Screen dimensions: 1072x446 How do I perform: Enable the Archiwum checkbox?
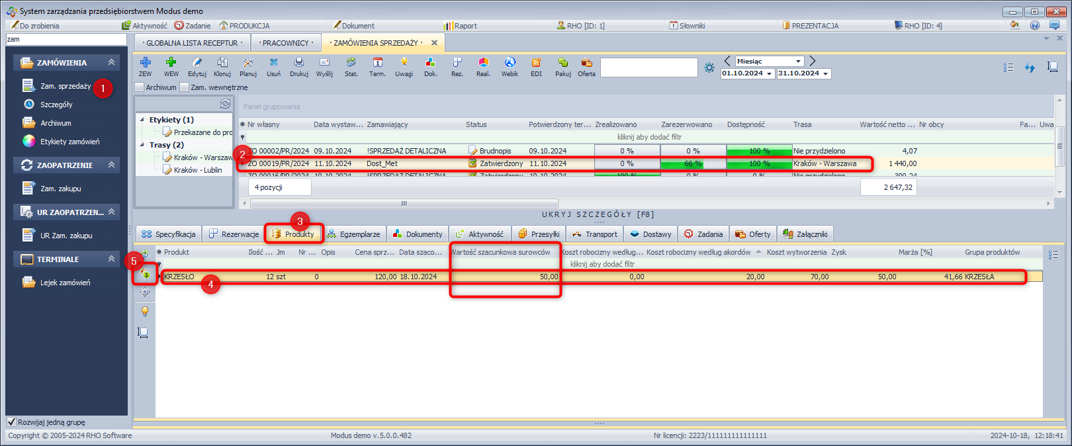140,87
